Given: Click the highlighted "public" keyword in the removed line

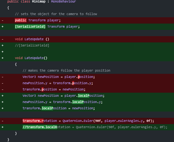Looking at the screenshot, I should (x=20, y=20).
